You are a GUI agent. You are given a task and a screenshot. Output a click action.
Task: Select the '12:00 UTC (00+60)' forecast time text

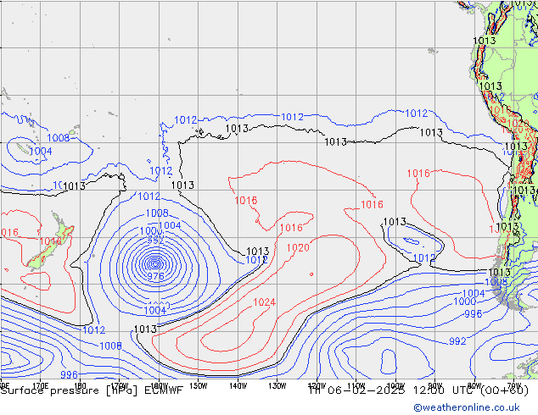(471, 390)
